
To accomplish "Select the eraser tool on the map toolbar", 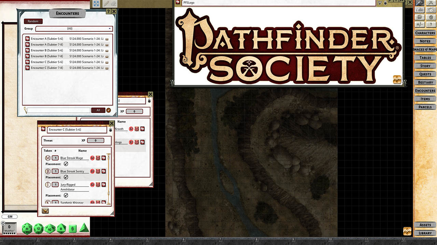I will click(113, 4).
